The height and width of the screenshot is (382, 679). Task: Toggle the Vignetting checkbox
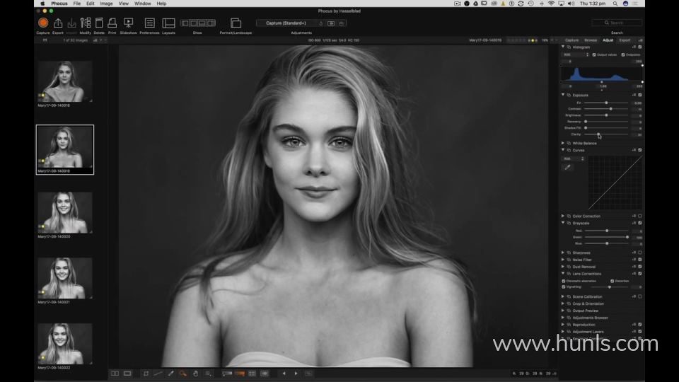pos(564,286)
